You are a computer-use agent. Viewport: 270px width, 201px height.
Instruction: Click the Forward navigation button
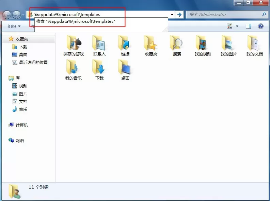point(17,15)
